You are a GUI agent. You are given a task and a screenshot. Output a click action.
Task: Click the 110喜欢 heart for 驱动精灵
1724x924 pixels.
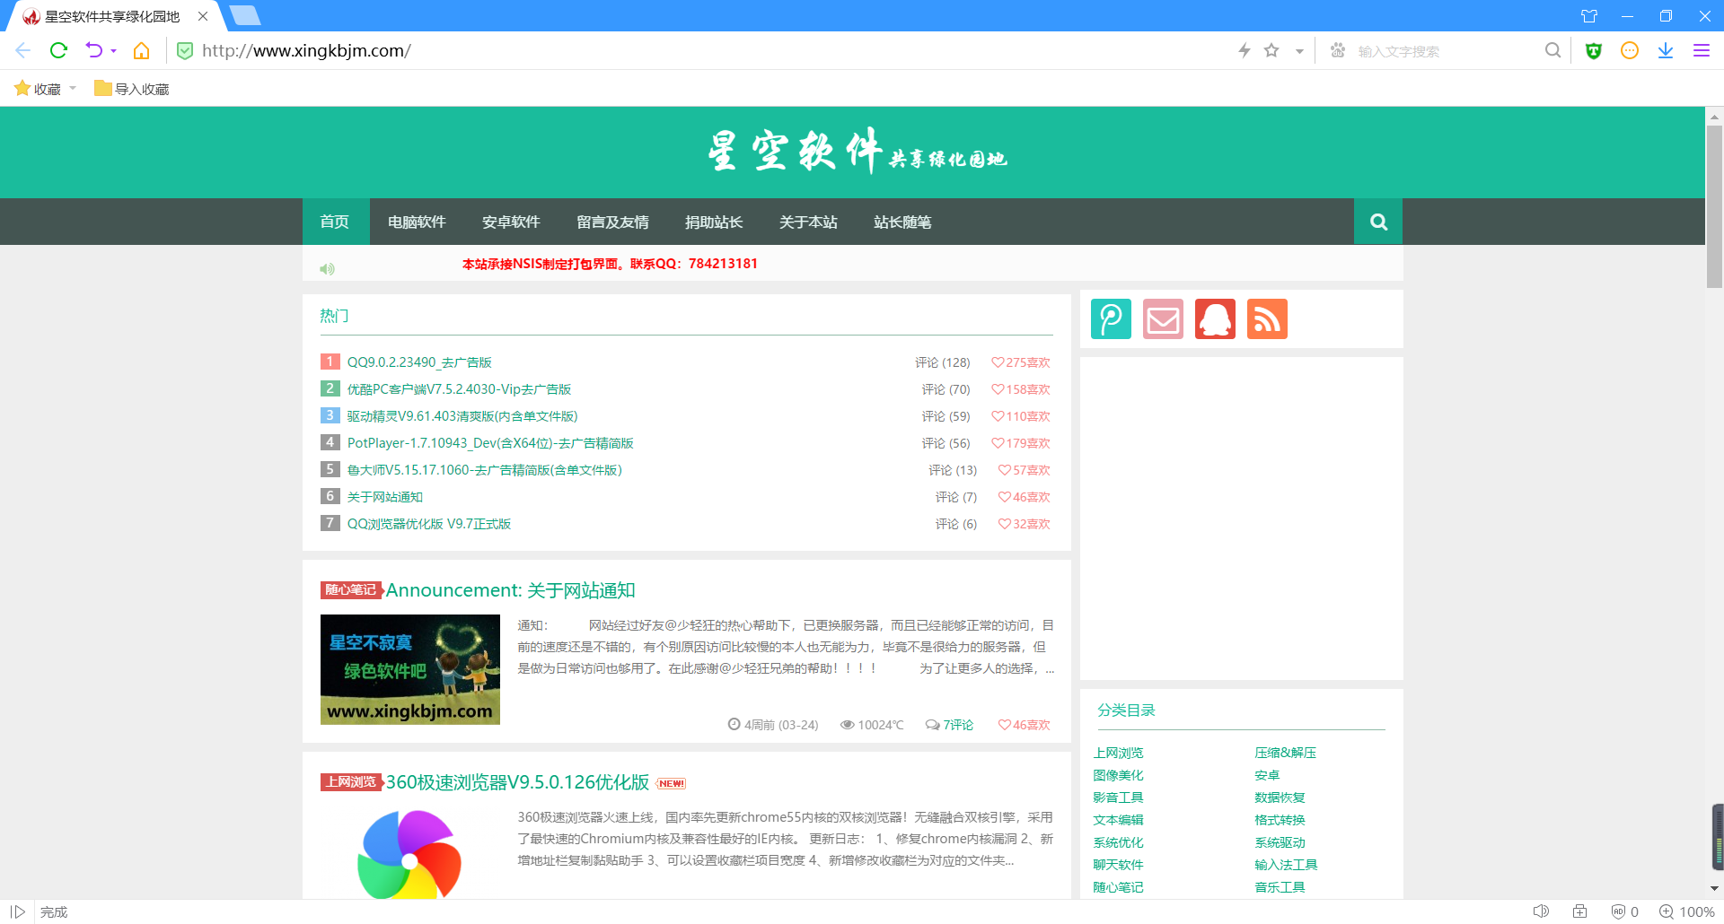pyautogui.click(x=1021, y=416)
